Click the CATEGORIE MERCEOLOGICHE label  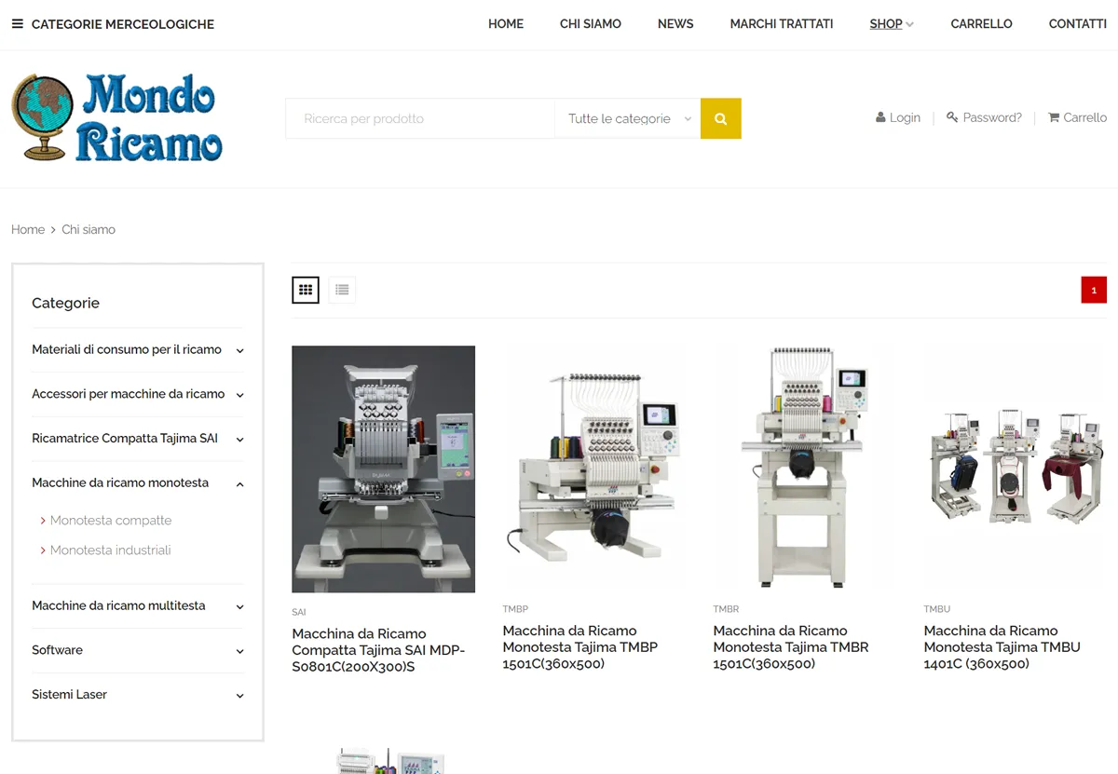click(x=123, y=24)
